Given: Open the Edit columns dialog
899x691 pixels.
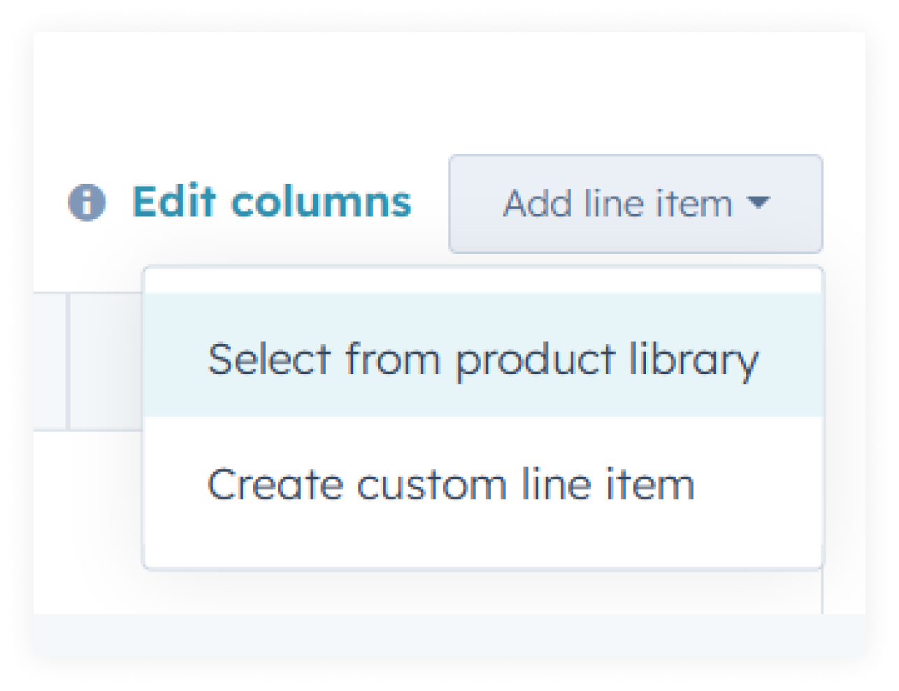Looking at the screenshot, I should [273, 201].
